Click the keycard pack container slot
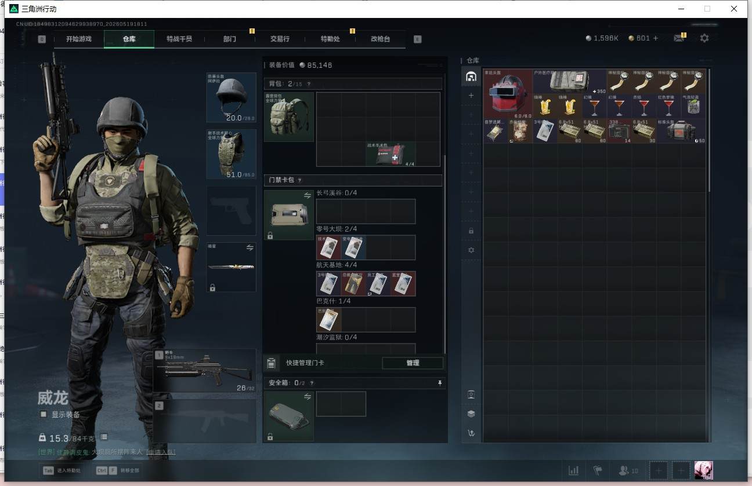The image size is (752, 486). point(289,215)
